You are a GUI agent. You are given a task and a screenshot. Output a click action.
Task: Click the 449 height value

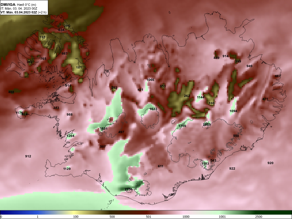216,58
